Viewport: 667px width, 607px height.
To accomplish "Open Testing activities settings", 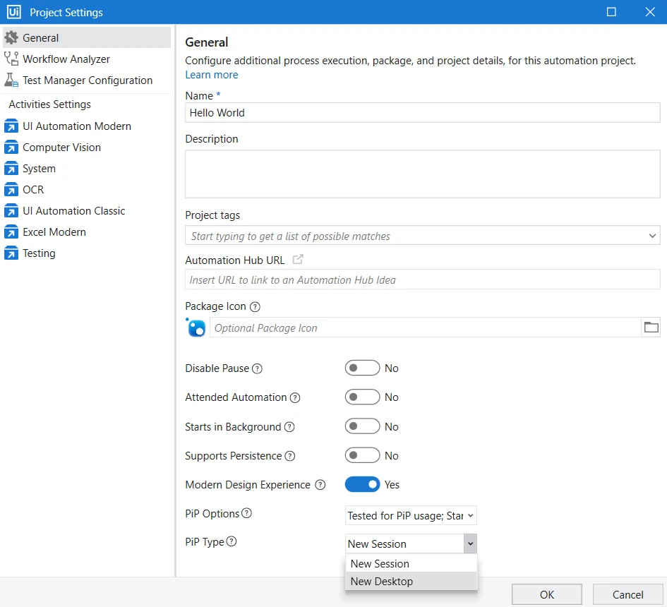I will (87, 253).
